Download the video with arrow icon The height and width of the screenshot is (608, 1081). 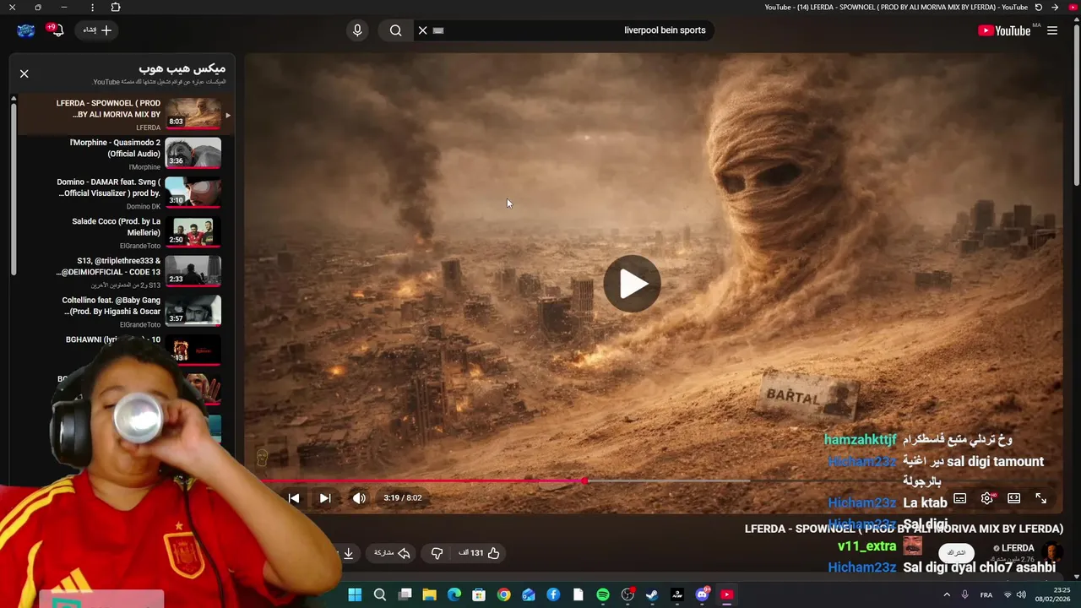(348, 553)
